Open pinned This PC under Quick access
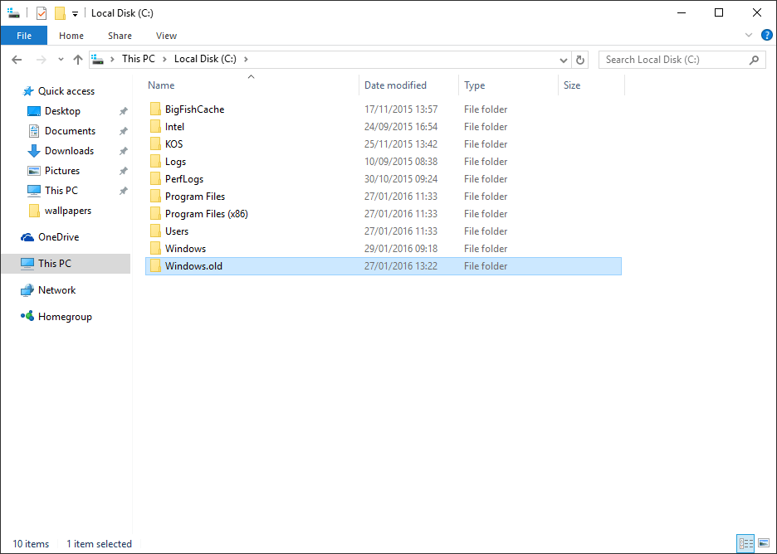This screenshot has width=777, height=554. click(x=61, y=190)
